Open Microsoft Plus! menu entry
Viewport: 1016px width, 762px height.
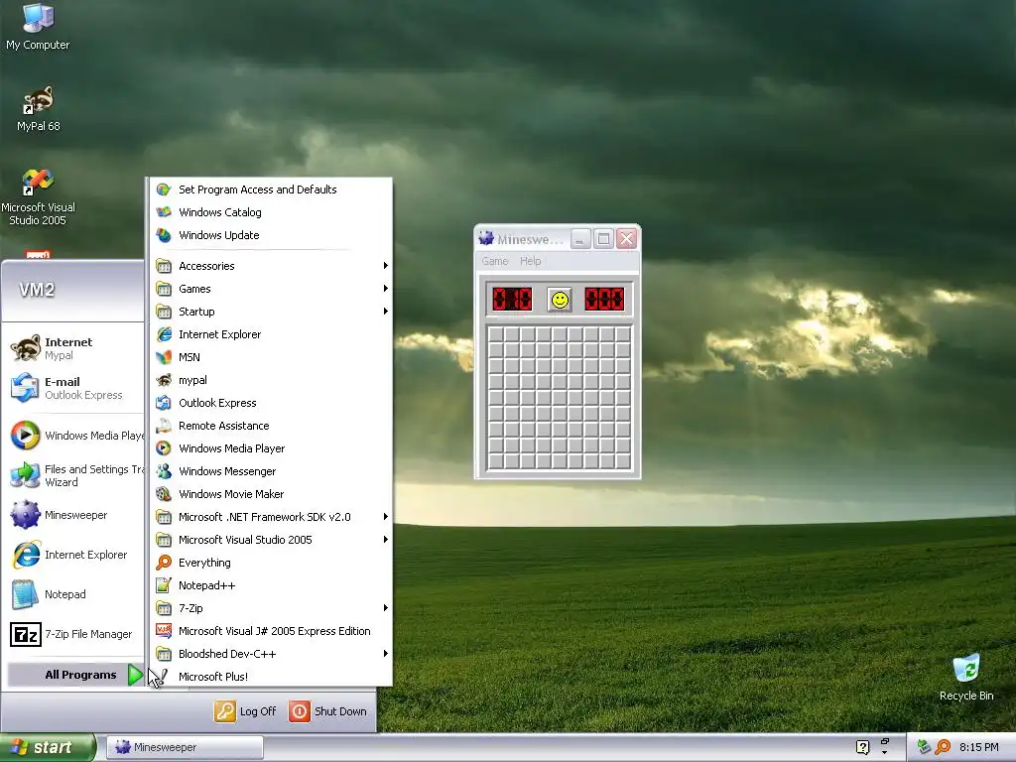[x=213, y=677]
